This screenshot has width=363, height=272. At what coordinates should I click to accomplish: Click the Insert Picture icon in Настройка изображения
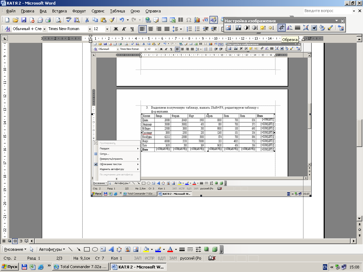click(x=229, y=28)
